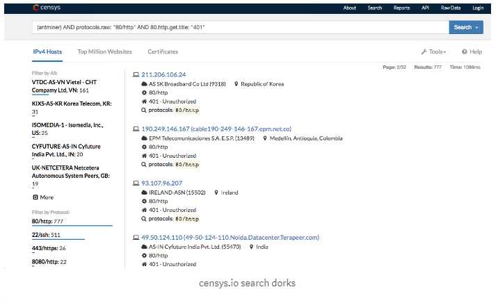
Task: Open host 211.206.106.24
Action: coord(163,74)
